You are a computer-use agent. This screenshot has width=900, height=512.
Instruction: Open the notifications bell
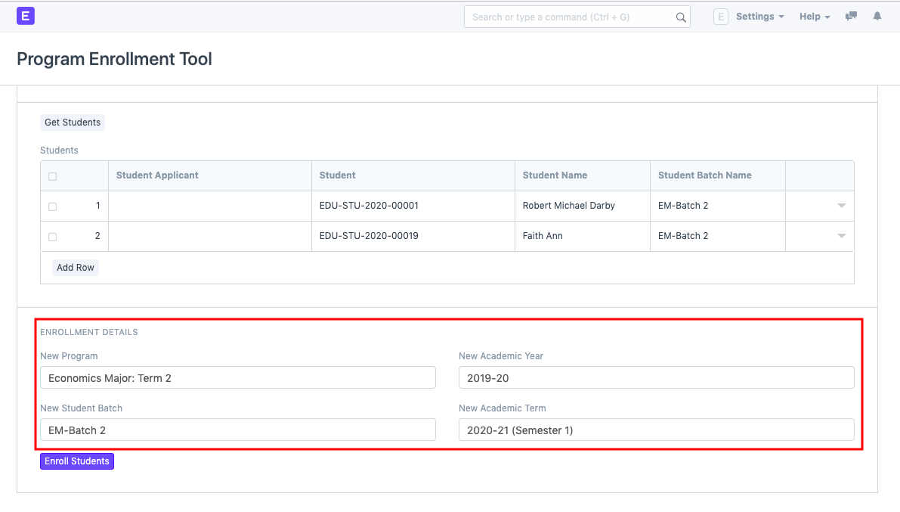coord(877,16)
